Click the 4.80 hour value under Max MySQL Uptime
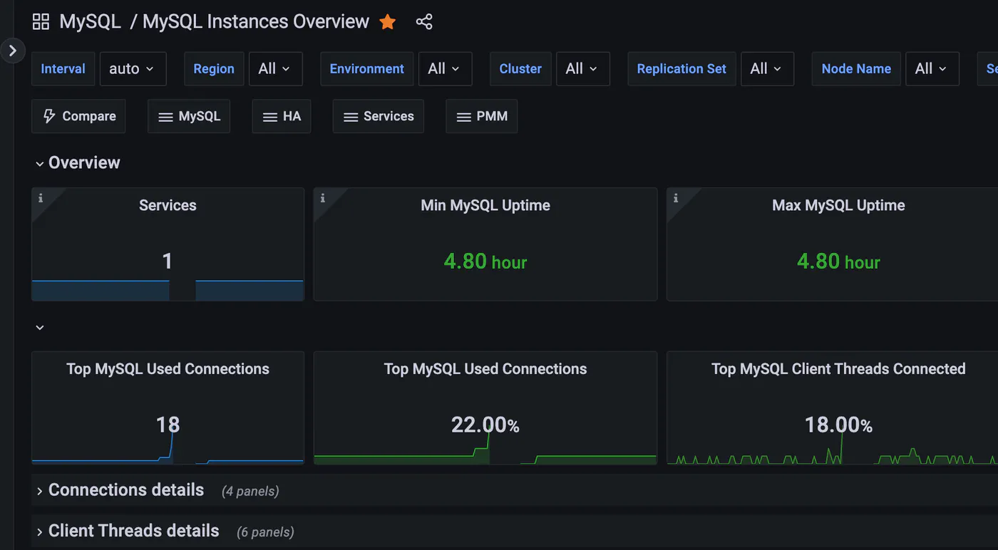 tap(838, 261)
